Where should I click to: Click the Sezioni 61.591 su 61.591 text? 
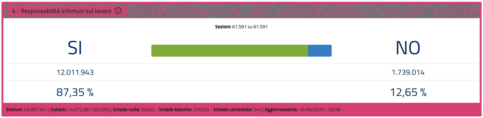point(241,27)
